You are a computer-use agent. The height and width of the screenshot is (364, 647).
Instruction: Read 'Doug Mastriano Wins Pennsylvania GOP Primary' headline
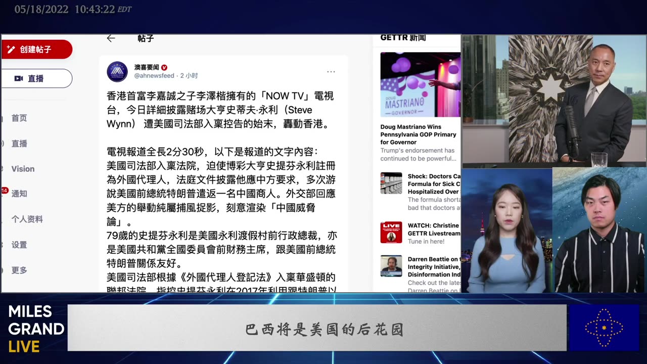point(418,134)
